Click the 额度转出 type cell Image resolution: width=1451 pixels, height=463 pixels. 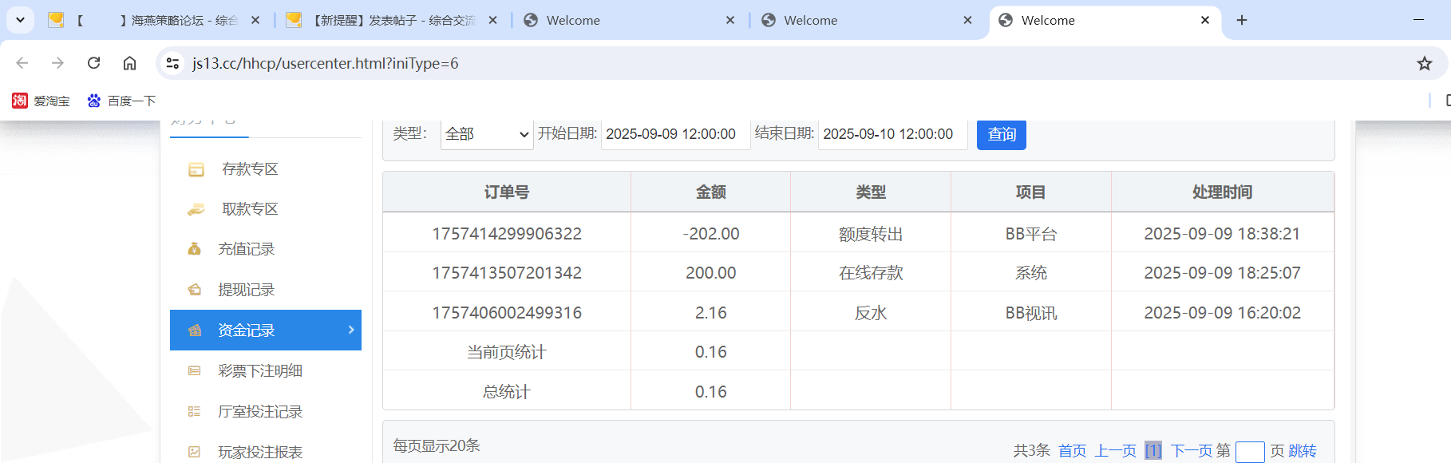(871, 234)
